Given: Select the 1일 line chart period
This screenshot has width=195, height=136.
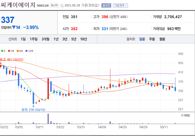Looking at the screenshot, I should [x=23, y=39].
